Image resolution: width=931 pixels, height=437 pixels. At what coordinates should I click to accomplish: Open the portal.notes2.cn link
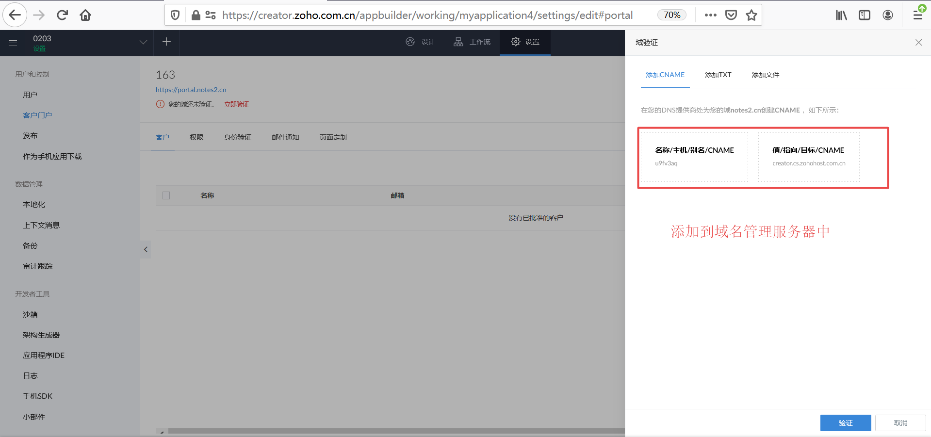click(191, 90)
